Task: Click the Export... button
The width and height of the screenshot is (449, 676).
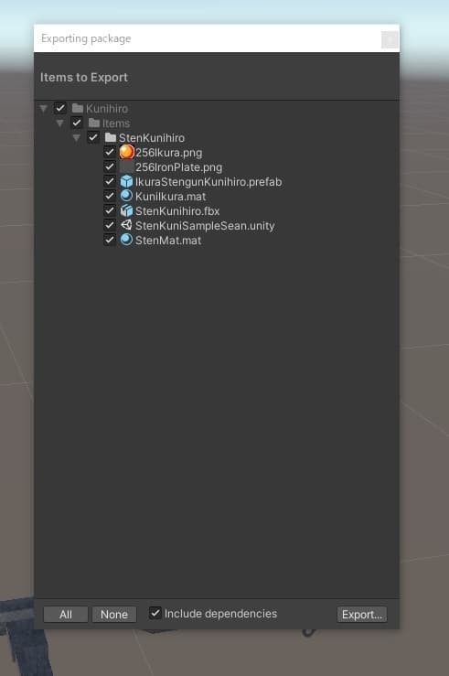Action: (362, 614)
